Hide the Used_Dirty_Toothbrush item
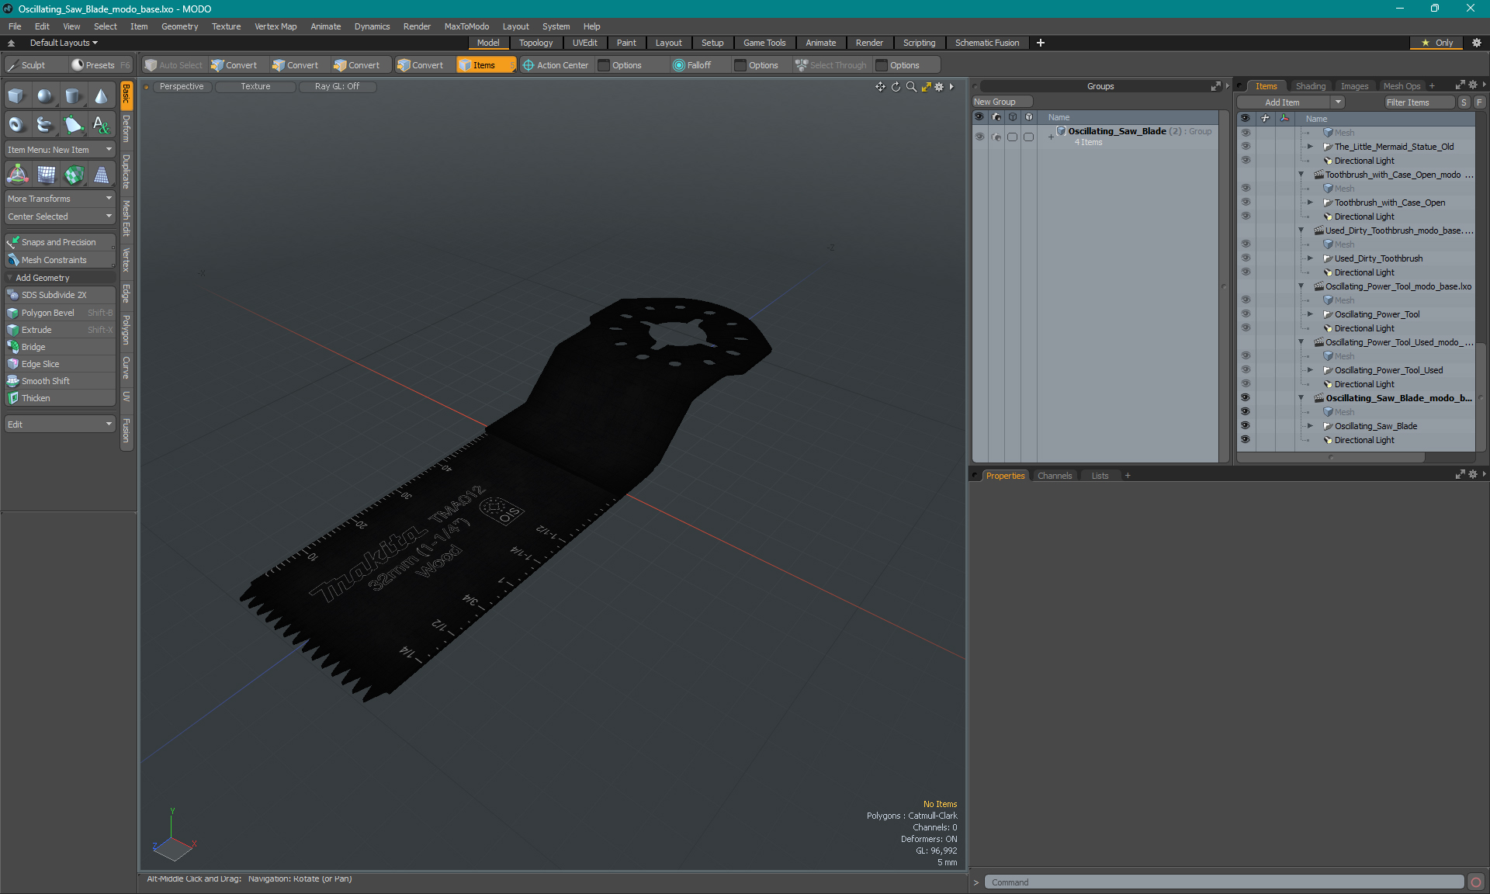The height and width of the screenshot is (894, 1490). [x=1246, y=258]
